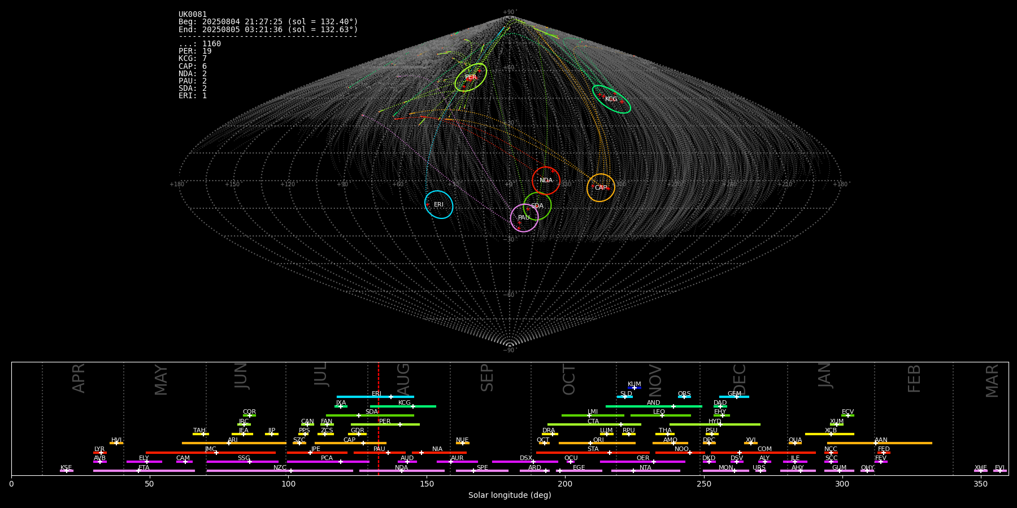Click the station ID text UK0081
Image resolution: width=1017 pixels, height=508 pixels.
tap(193, 14)
